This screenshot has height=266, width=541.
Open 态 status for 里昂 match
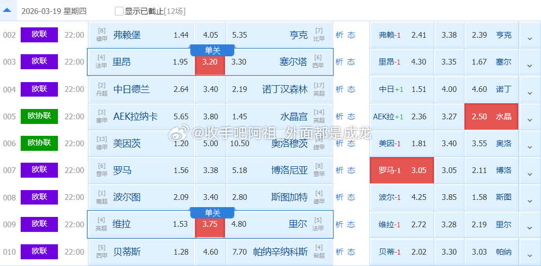(351, 62)
